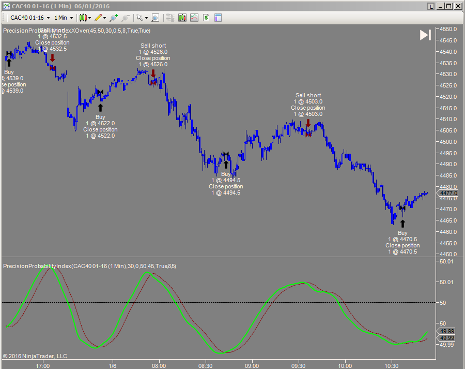Screen dimensions: 465x369
Task: Toggle the window link 'L' button
Action: click(431, 6)
